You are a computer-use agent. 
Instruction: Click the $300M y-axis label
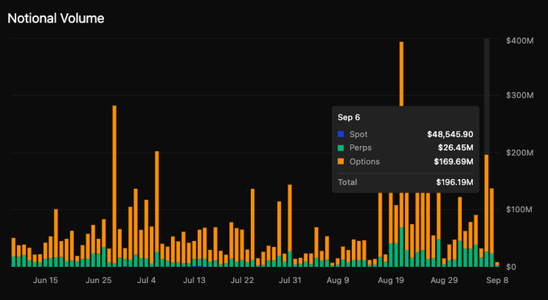(x=520, y=95)
